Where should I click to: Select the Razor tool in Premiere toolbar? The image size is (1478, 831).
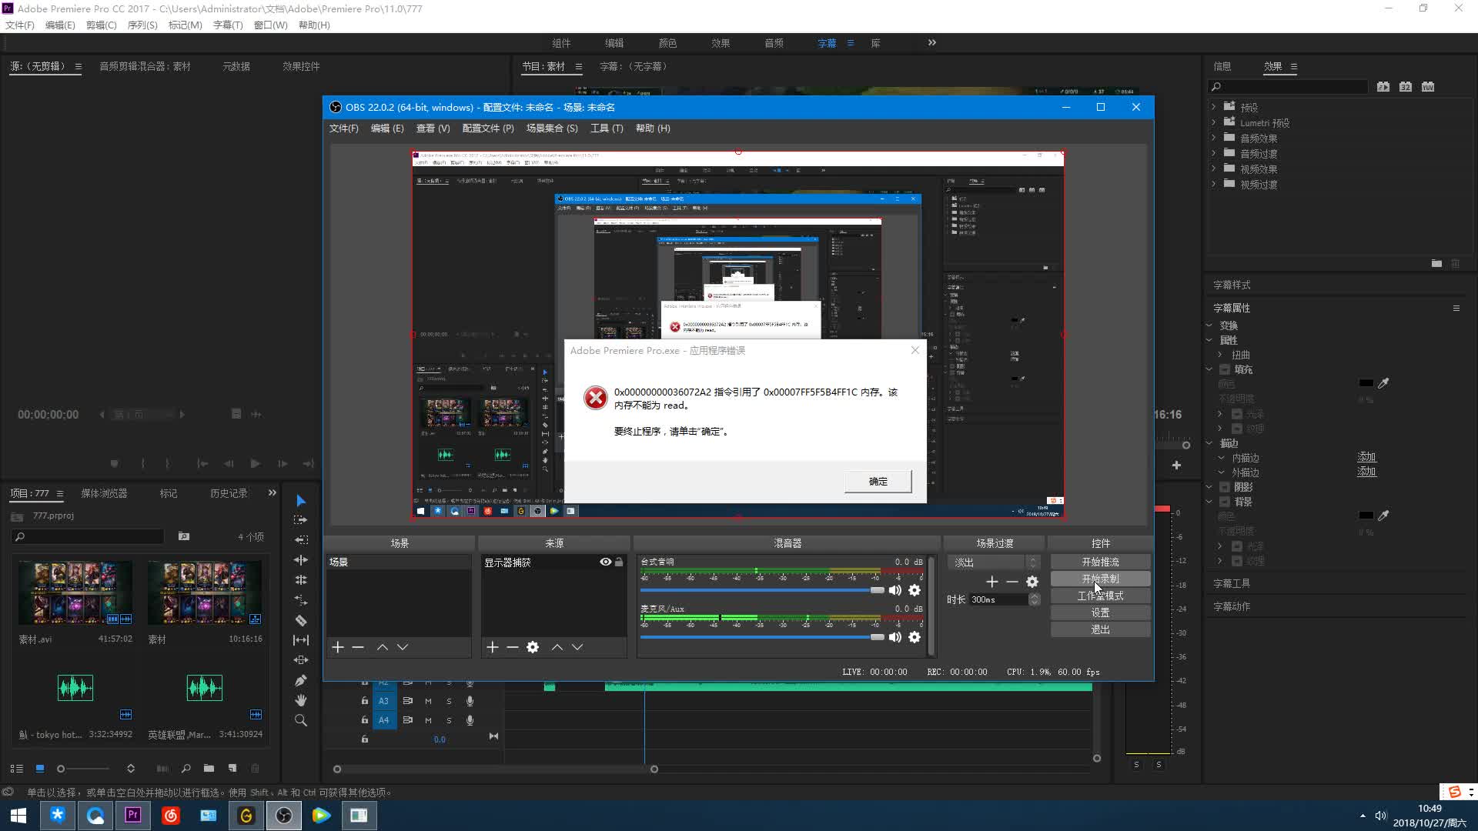pos(301,620)
